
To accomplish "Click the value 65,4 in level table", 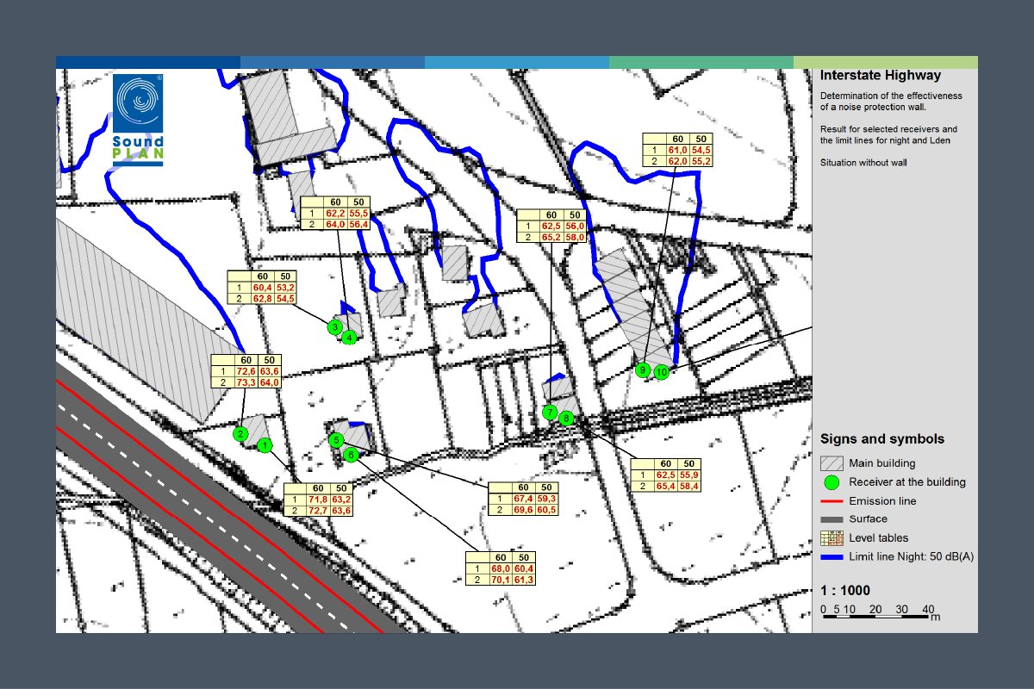I will tap(665, 487).
